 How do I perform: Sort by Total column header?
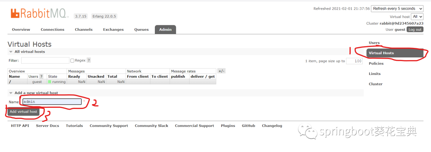coord(112,77)
